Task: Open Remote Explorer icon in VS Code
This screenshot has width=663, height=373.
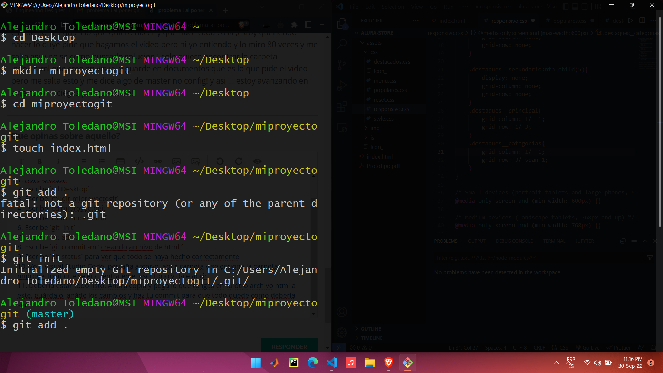Action: tap(342, 127)
